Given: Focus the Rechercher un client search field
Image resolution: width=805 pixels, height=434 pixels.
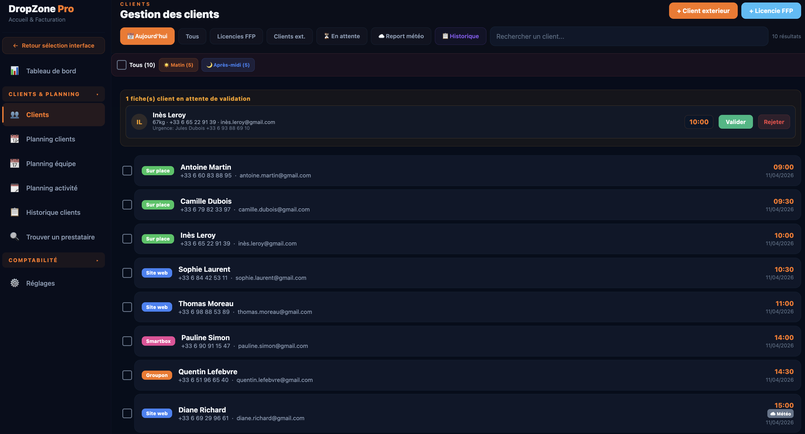Looking at the screenshot, I should [628, 36].
